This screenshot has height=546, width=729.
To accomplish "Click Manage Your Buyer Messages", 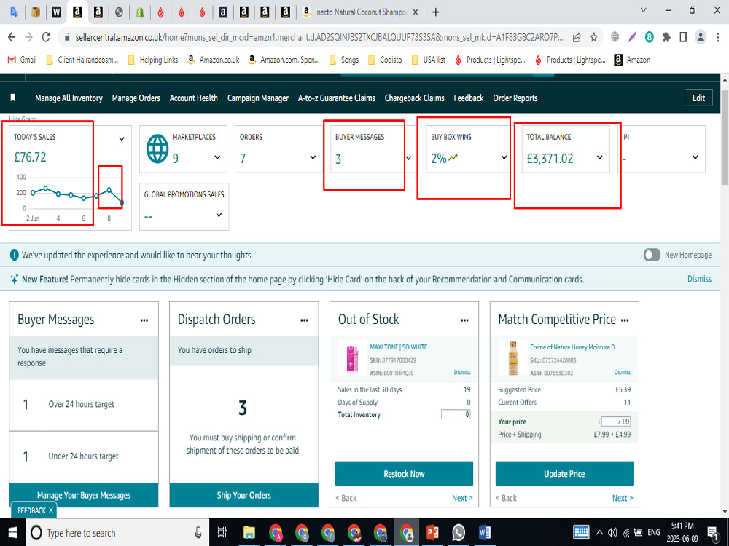I will 84,495.
